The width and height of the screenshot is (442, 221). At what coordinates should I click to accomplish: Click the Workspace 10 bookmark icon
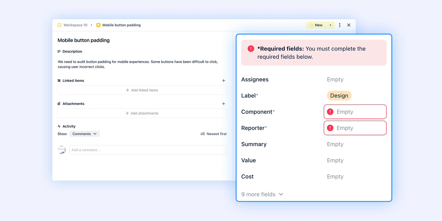pos(60,25)
